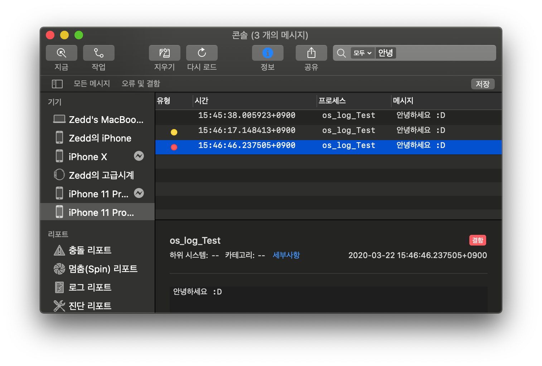Click the 기기 sidebar section header

(55, 102)
